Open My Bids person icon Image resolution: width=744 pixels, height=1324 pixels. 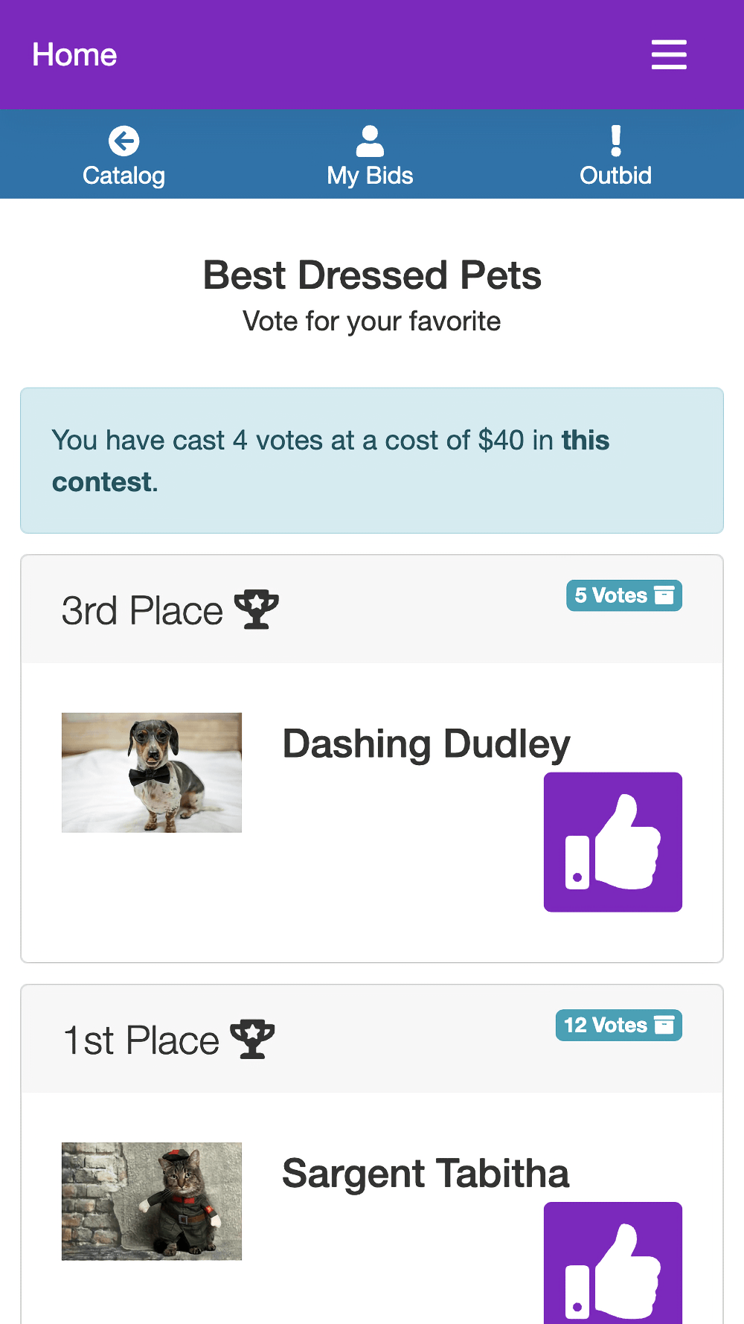[370, 141]
